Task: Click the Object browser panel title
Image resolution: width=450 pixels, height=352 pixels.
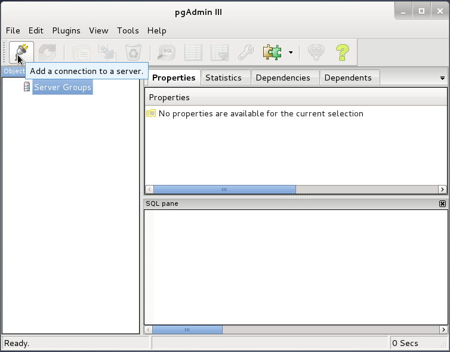Action: (x=14, y=71)
